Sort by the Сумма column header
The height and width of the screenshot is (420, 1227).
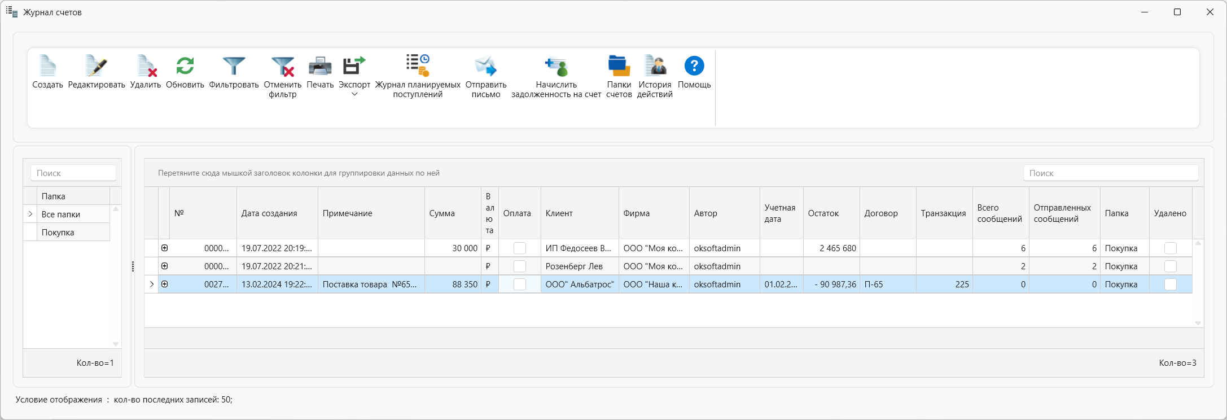(442, 213)
